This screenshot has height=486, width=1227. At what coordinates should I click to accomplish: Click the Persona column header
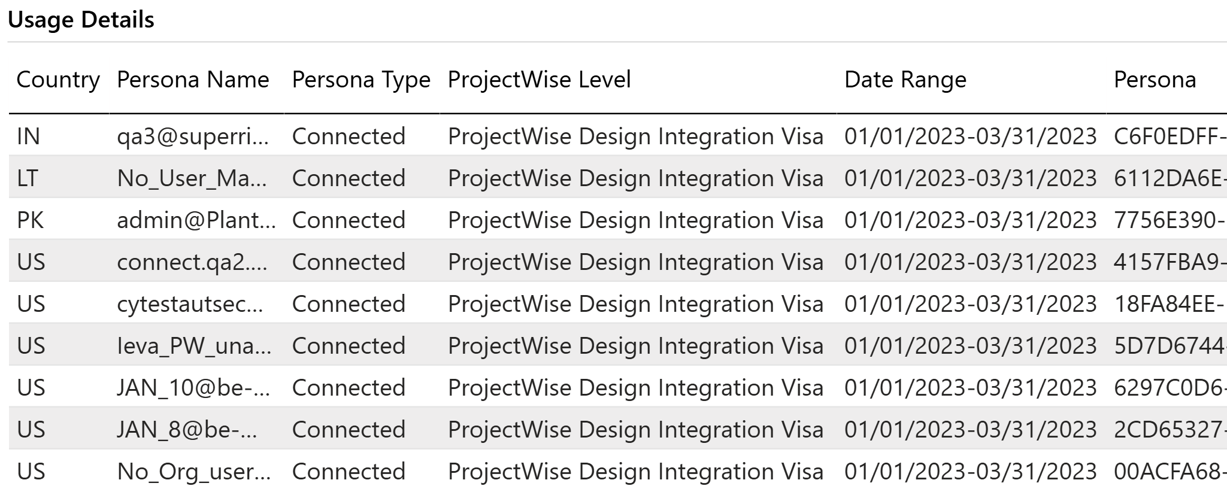[x=1155, y=80]
